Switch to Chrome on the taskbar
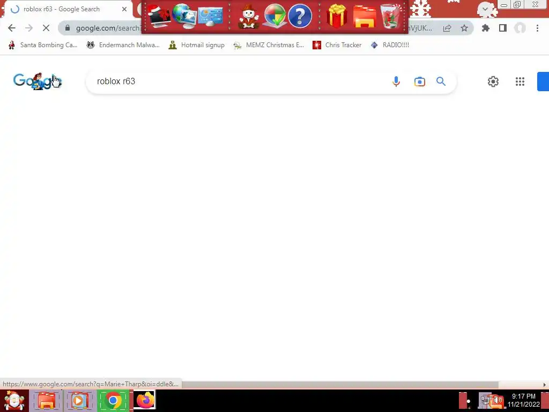Screen dimensions: 549x412 113,400
